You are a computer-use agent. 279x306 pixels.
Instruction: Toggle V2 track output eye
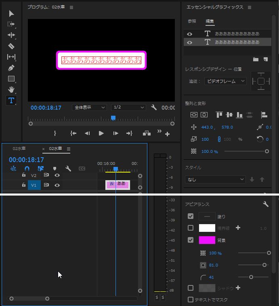(x=57, y=175)
